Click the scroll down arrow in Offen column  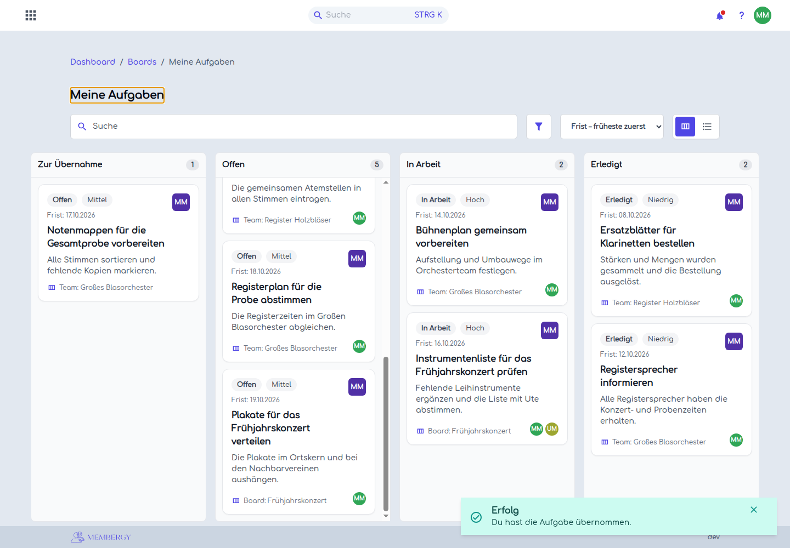386,516
